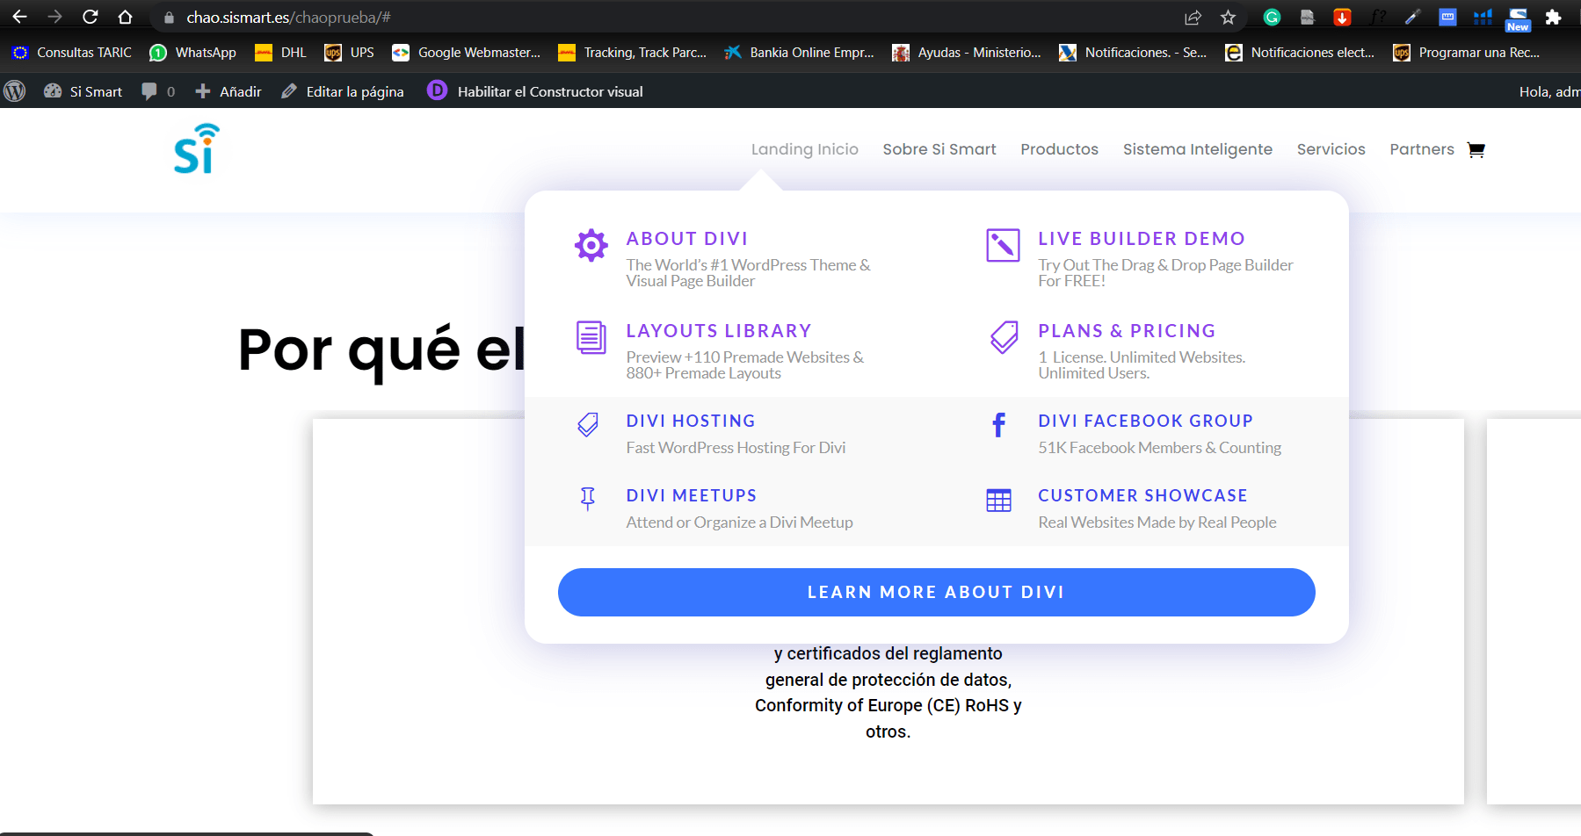
Task: Open DIVI MEETUPS link
Action: (x=692, y=495)
